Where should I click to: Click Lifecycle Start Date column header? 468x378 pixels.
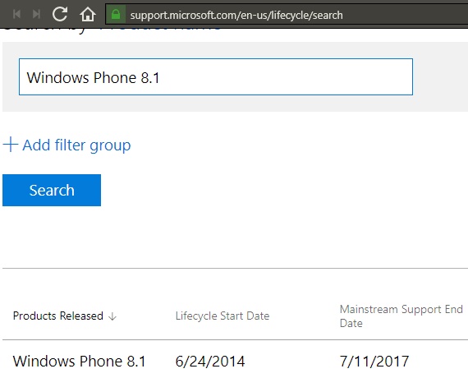223,316
